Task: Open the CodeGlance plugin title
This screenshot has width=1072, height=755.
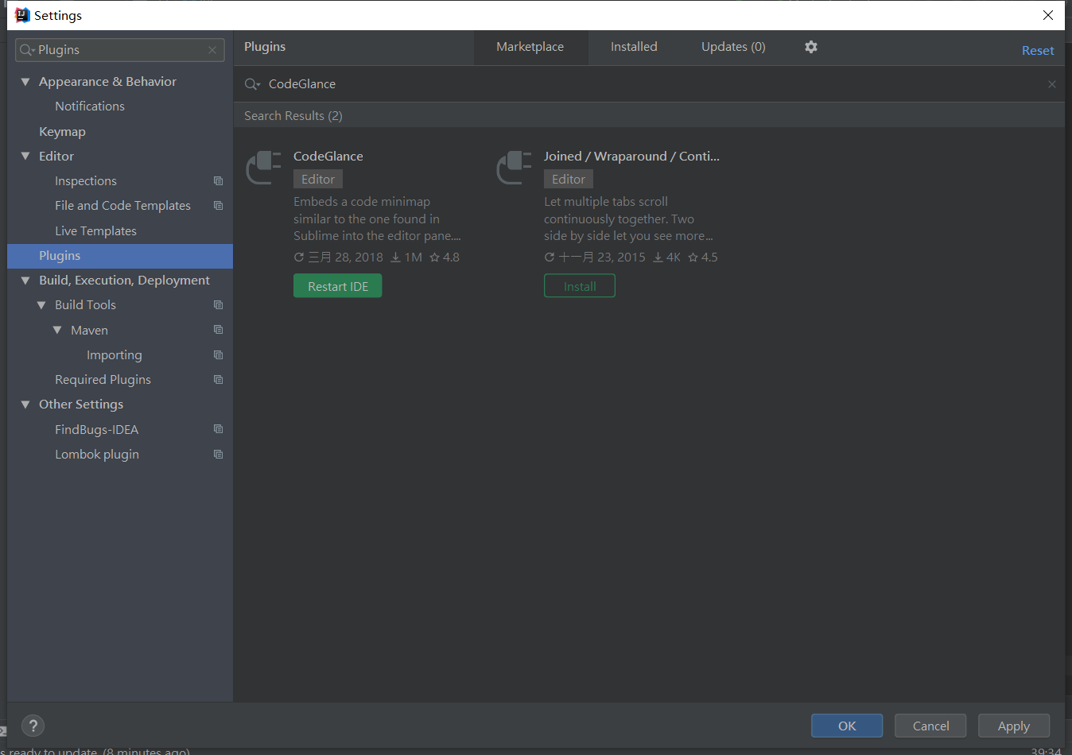Action: point(328,157)
